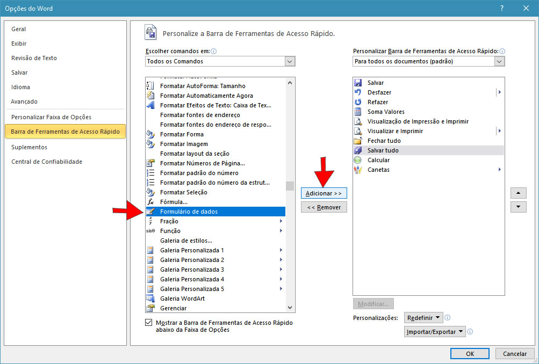Switch to the Avançado category
The height and width of the screenshot is (364, 539).
tap(24, 101)
